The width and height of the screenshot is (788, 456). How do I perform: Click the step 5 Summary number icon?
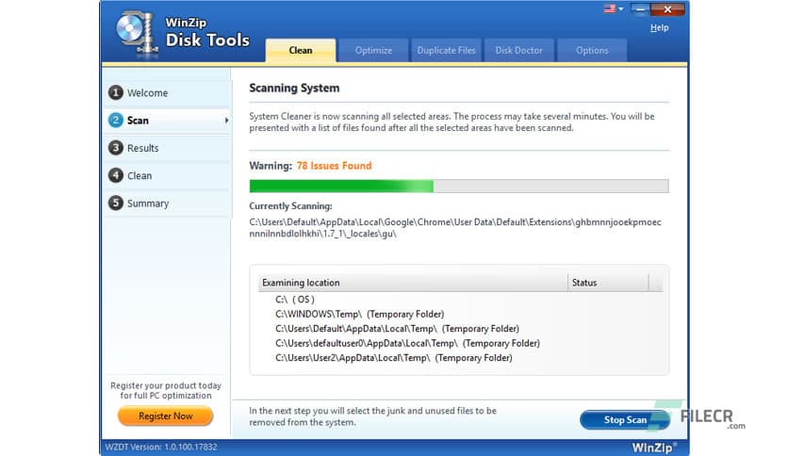pyautogui.click(x=116, y=203)
